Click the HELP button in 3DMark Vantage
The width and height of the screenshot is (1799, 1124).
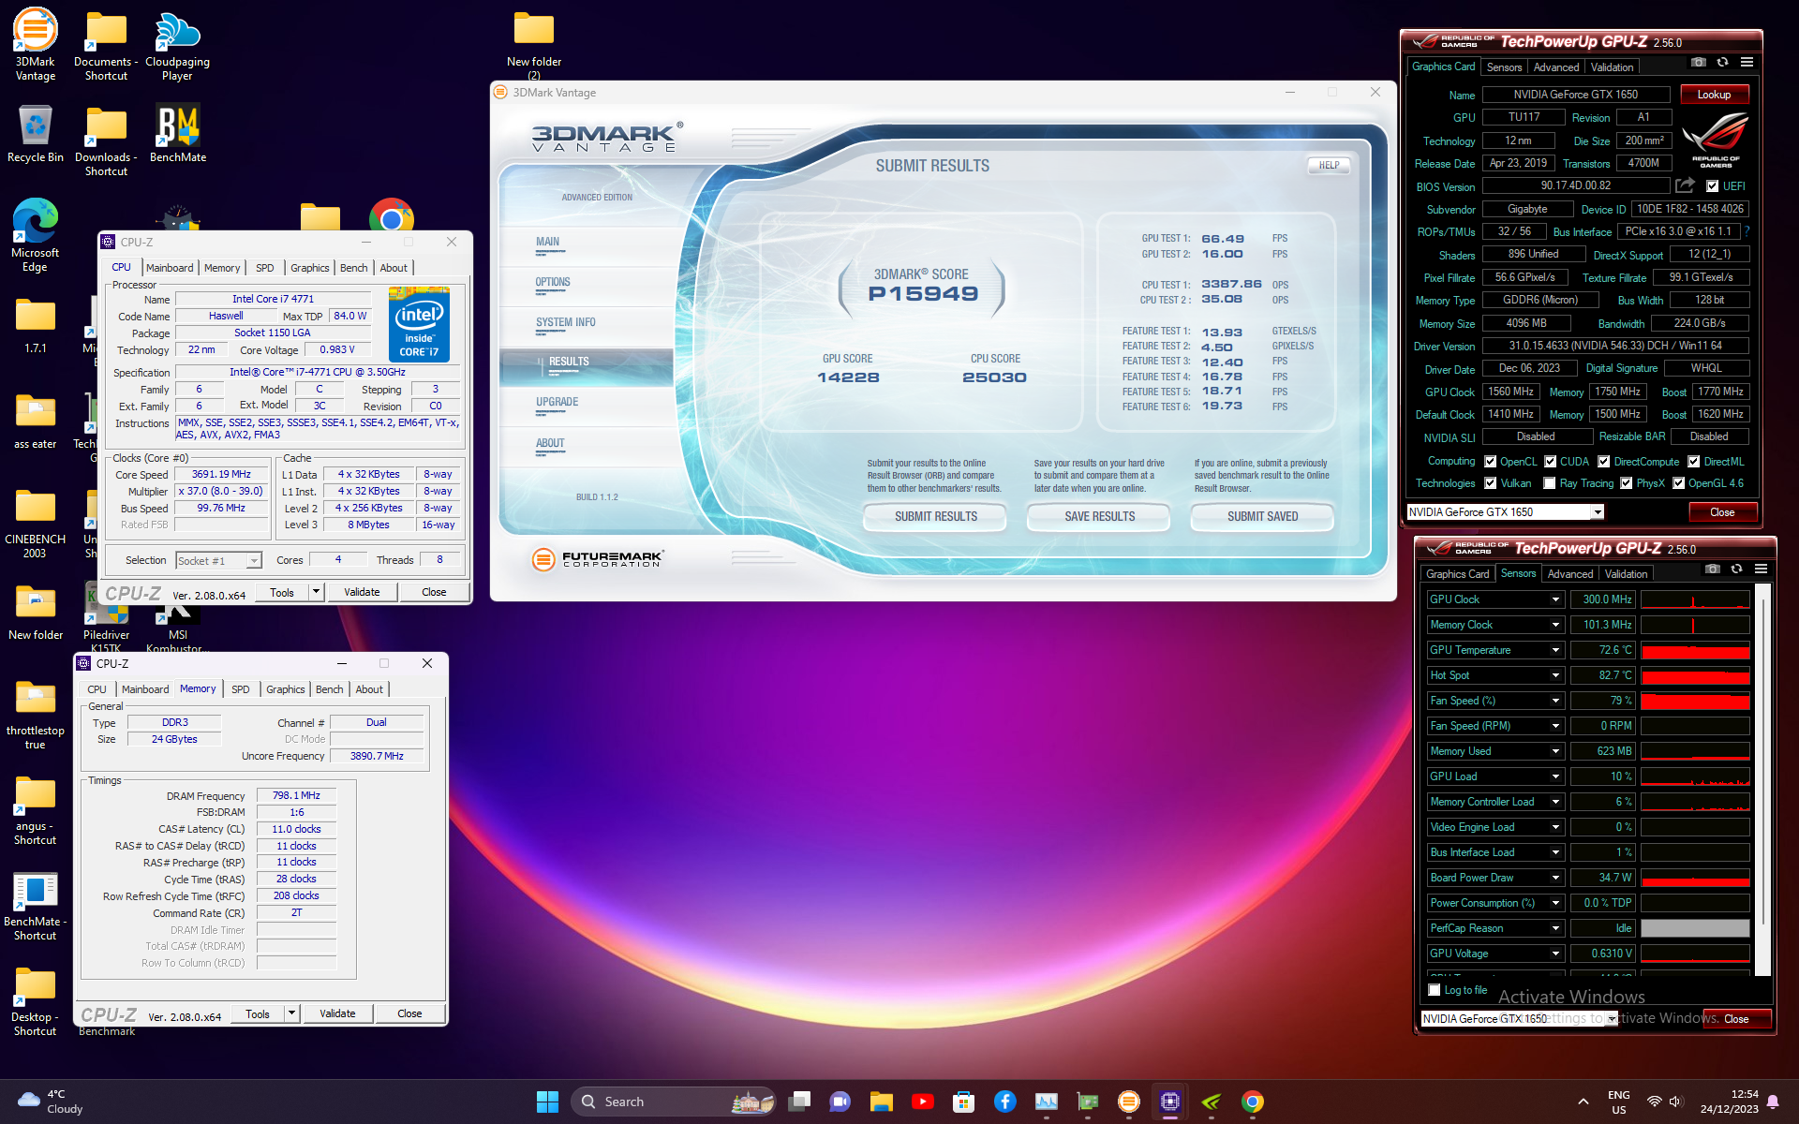(1329, 165)
